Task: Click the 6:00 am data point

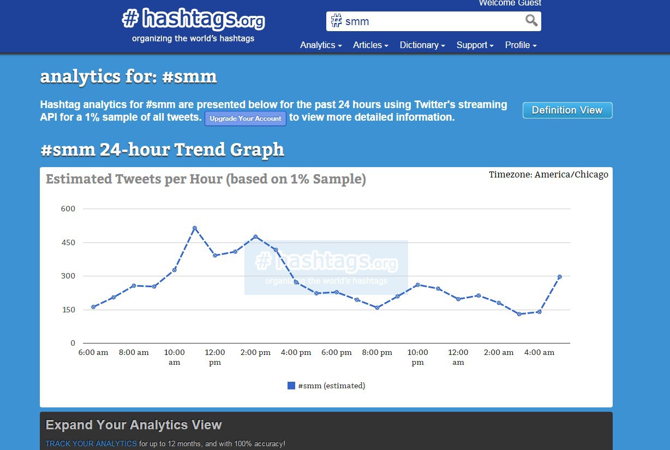Action: (x=93, y=307)
